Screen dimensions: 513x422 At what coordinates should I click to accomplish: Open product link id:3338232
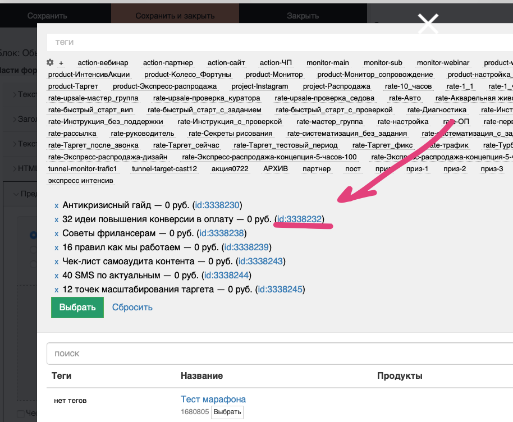tap(299, 219)
